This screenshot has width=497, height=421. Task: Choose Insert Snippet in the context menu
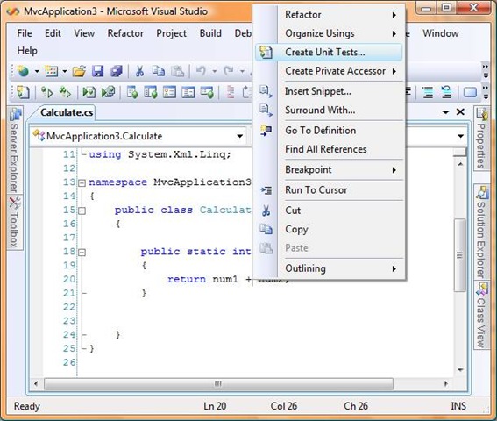(329, 91)
